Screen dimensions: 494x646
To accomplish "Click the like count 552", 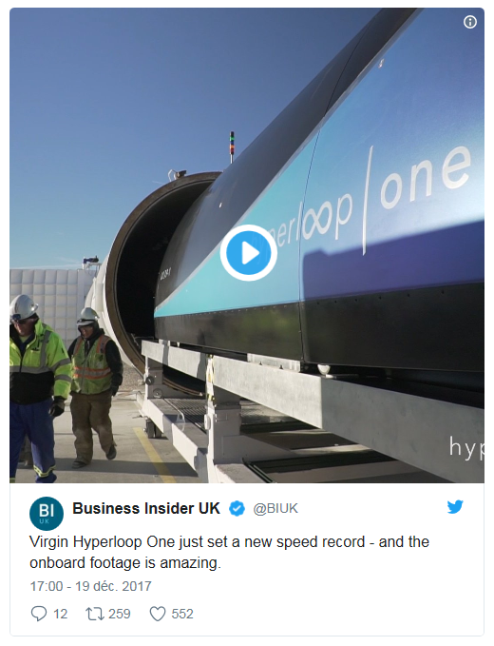I will 182,614.
